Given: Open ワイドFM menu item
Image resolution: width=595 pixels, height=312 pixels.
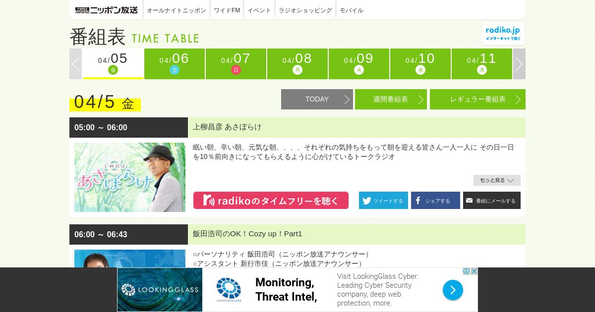Looking at the screenshot, I should pyautogui.click(x=227, y=10).
